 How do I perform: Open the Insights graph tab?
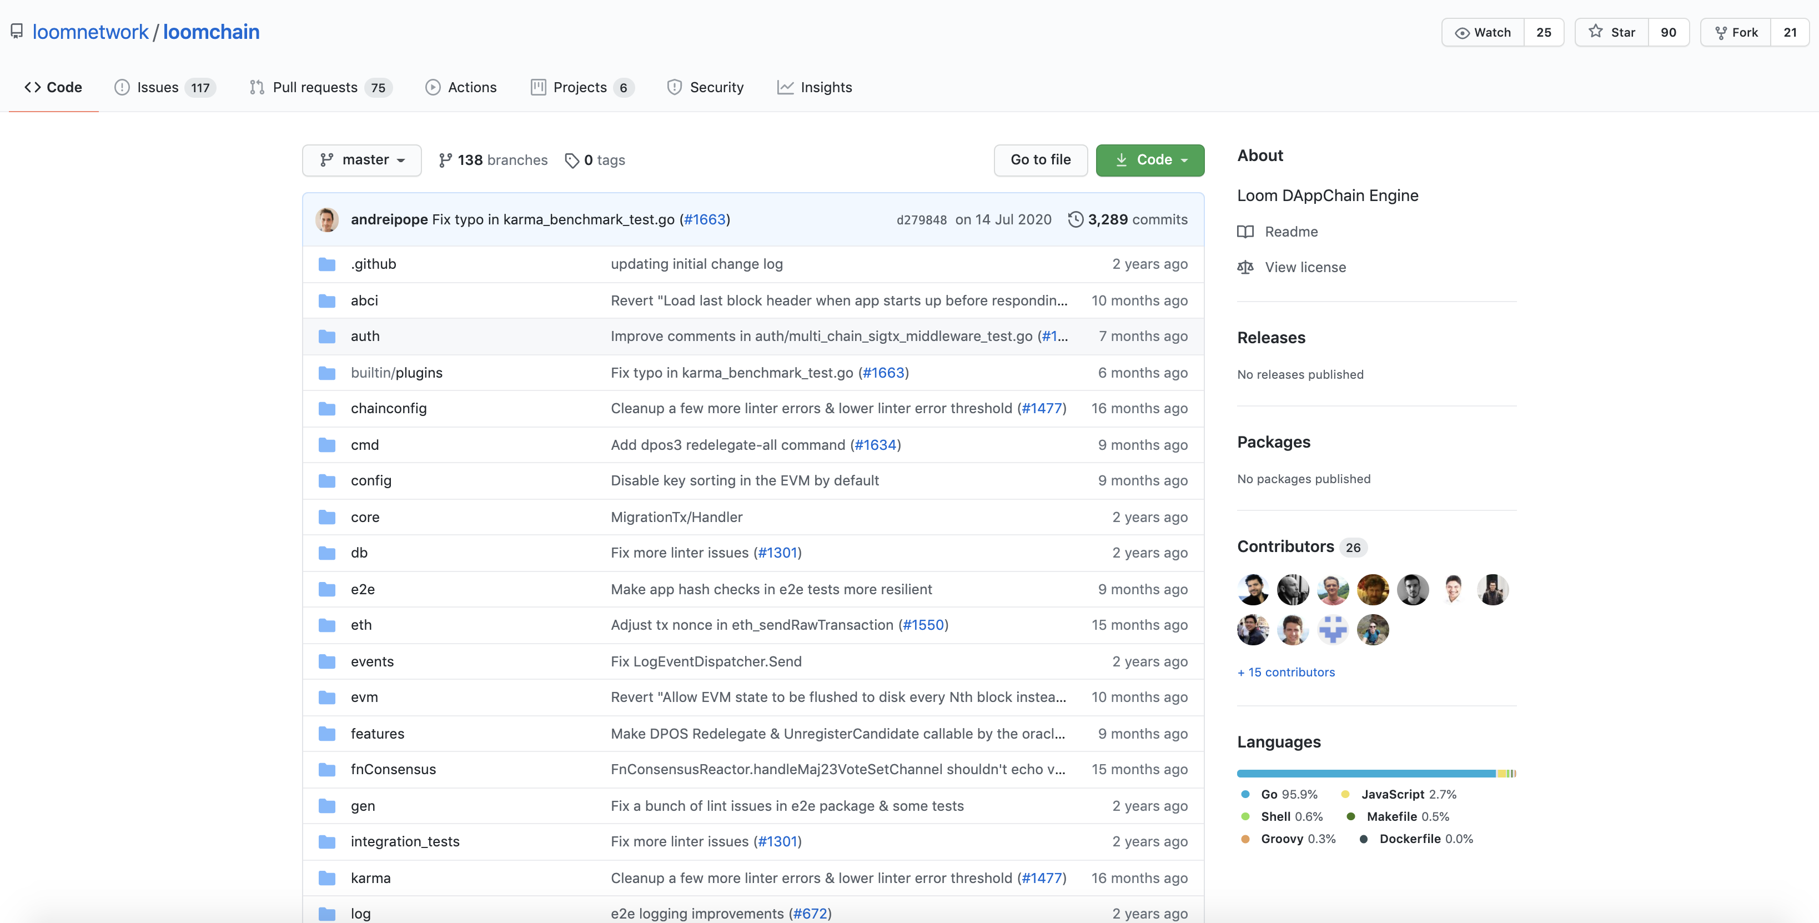point(785,88)
